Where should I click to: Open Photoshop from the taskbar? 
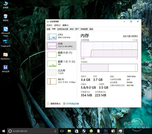[106, 131]
